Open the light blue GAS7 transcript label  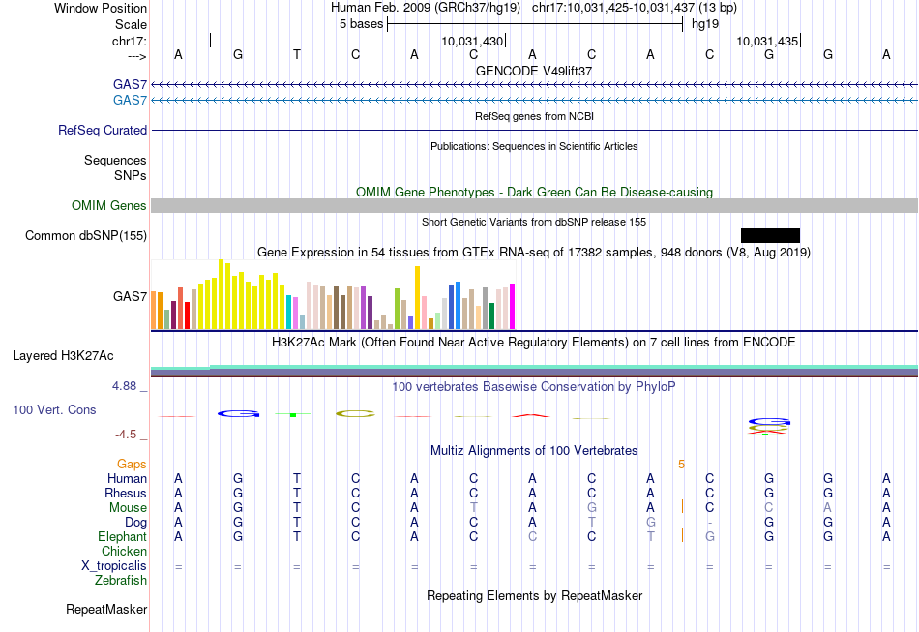tap(131, 101)
